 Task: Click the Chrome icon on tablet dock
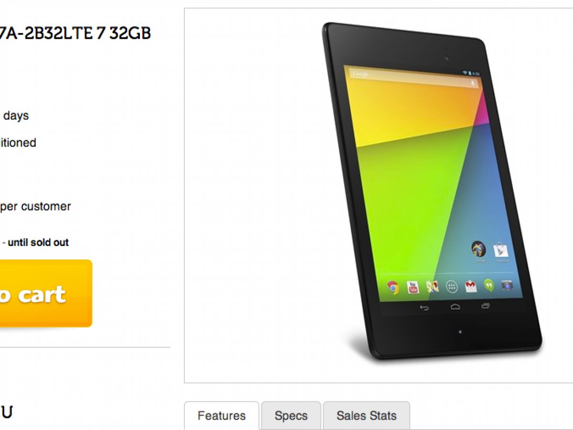click(x=393, y=287)
